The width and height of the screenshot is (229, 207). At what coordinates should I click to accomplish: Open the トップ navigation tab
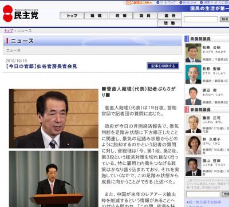[x=72, y=15]
